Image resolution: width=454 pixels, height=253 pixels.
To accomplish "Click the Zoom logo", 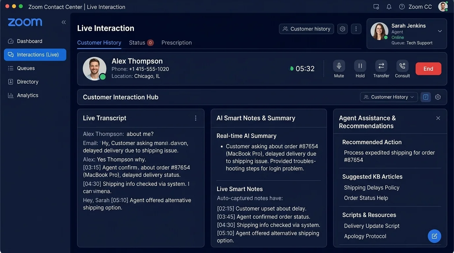I will [x=25, y=22].
